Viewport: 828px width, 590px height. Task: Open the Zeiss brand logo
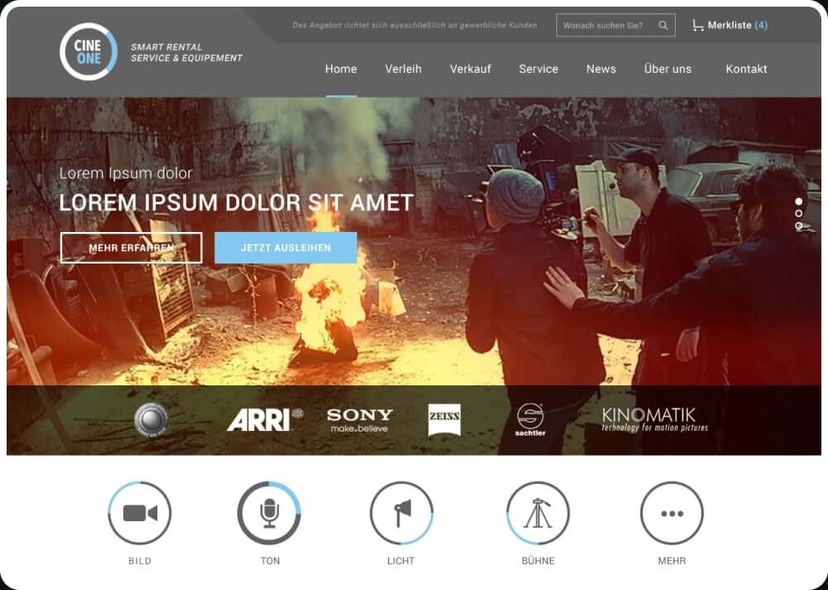445,420
